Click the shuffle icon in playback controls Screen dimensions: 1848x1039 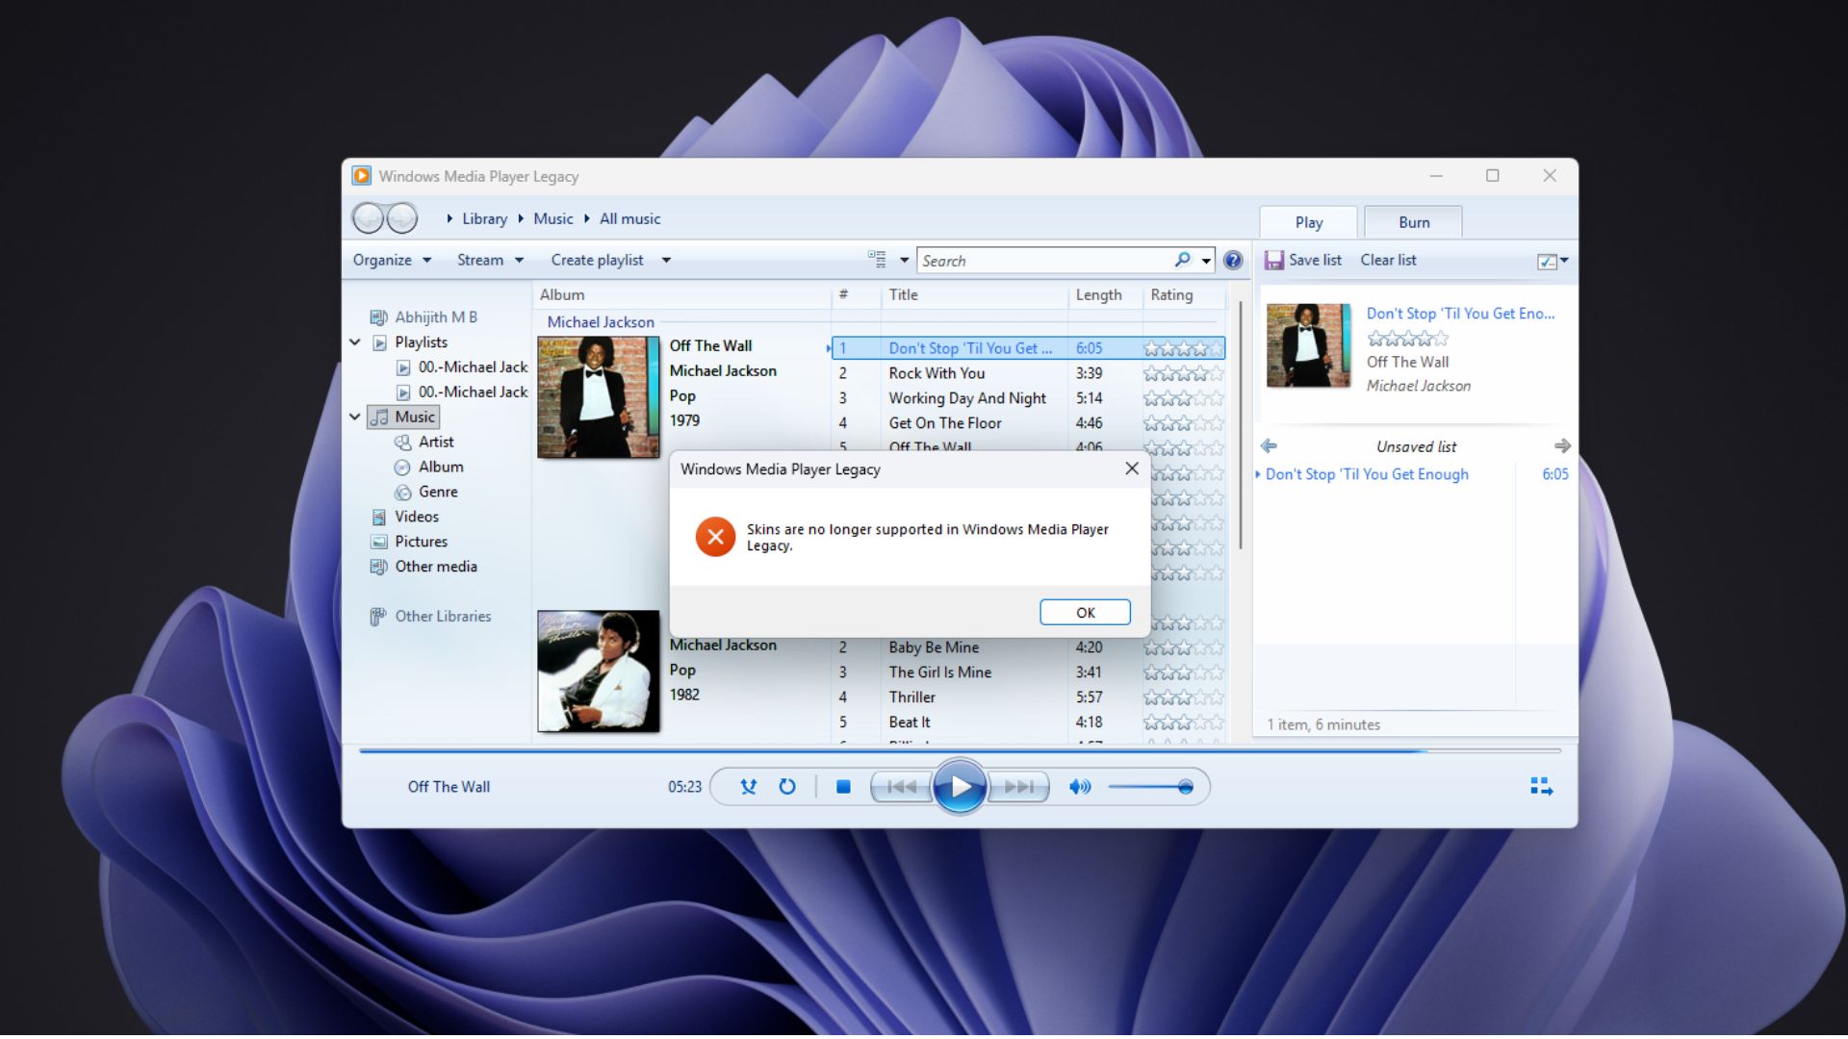coord(748,787)
